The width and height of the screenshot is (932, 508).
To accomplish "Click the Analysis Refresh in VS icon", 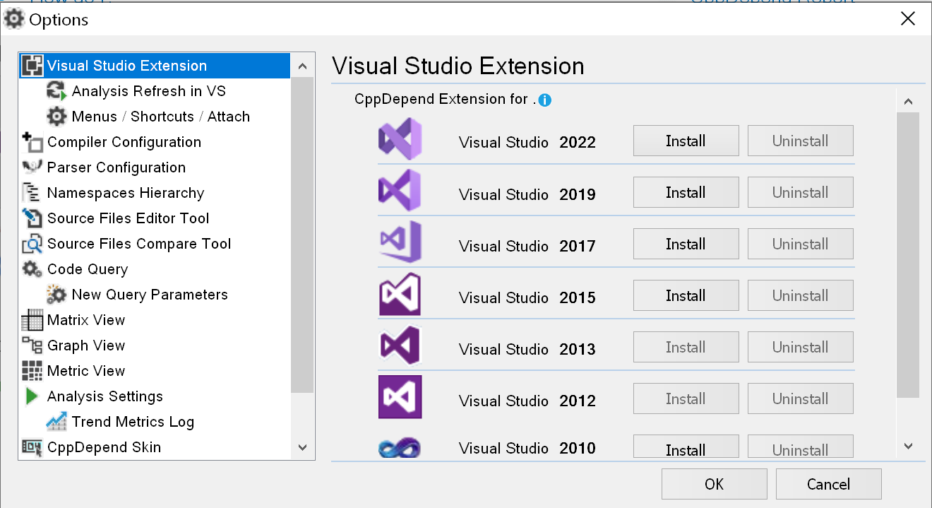I will coord(56,91).
